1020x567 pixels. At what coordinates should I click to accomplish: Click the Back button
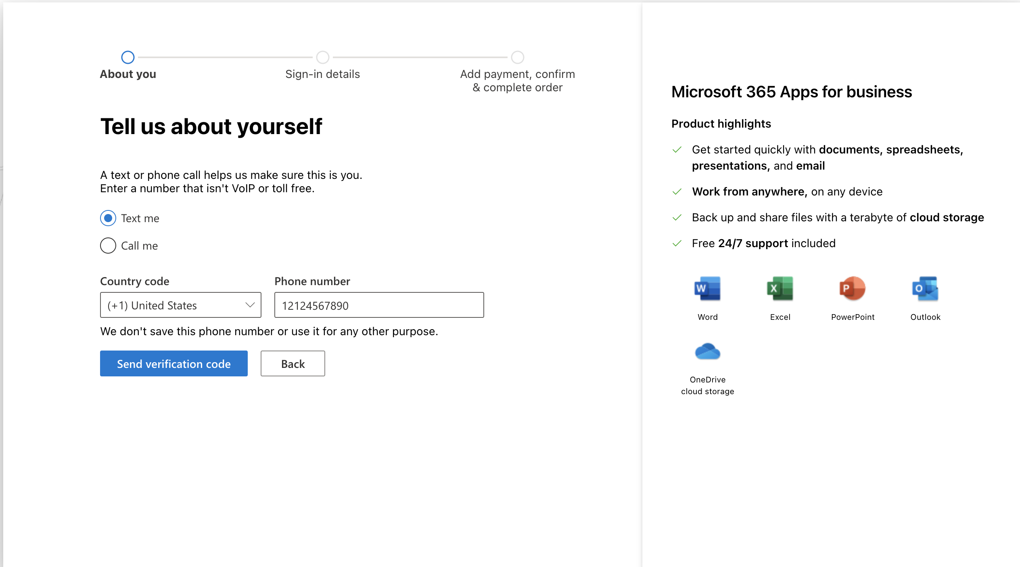tap(293, 363)
